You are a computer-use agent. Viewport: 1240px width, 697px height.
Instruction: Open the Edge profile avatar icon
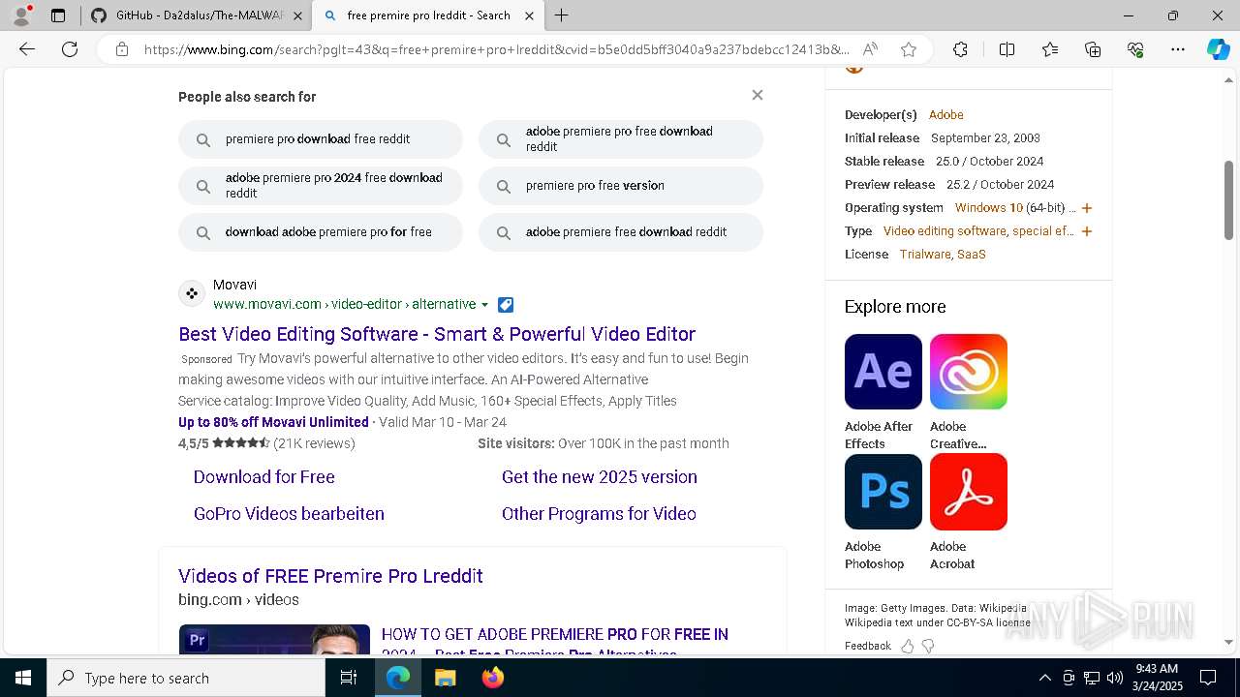pos(22,15)
